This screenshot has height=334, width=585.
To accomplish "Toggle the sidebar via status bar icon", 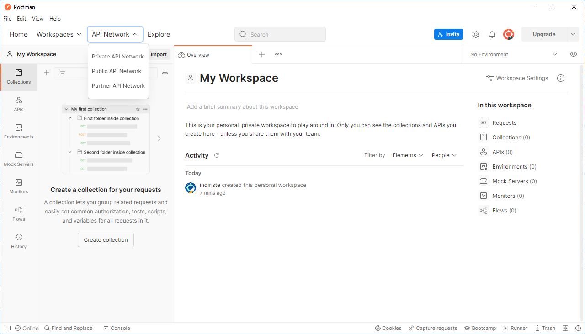I will point(8,328).
